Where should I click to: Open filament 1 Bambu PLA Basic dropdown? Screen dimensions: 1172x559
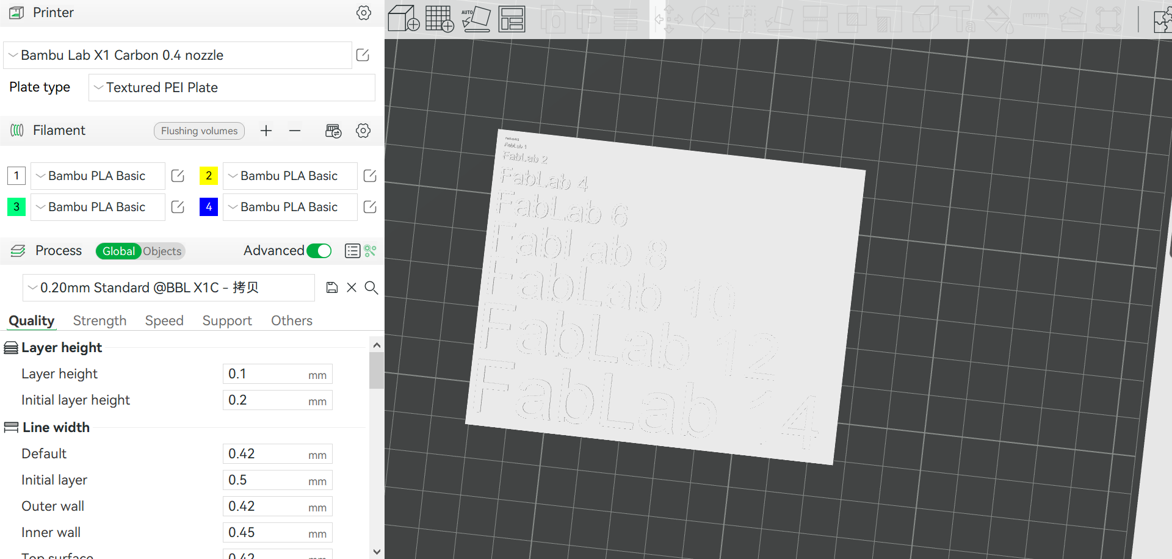point(98,176)
